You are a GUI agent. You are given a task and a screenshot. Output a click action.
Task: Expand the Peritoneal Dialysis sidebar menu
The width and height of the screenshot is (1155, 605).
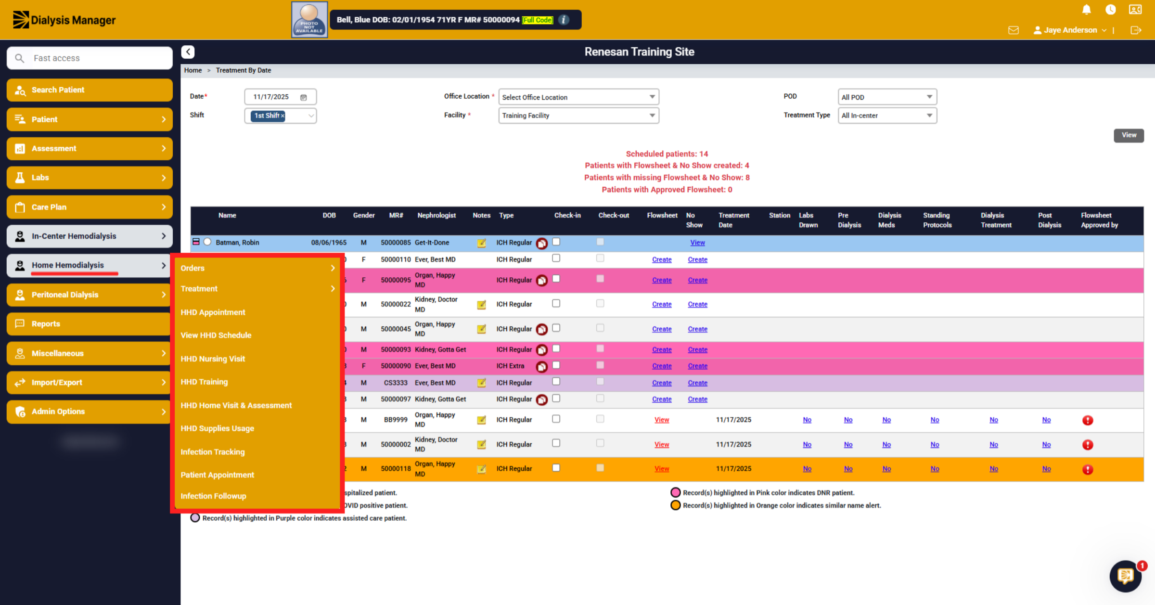90,295
